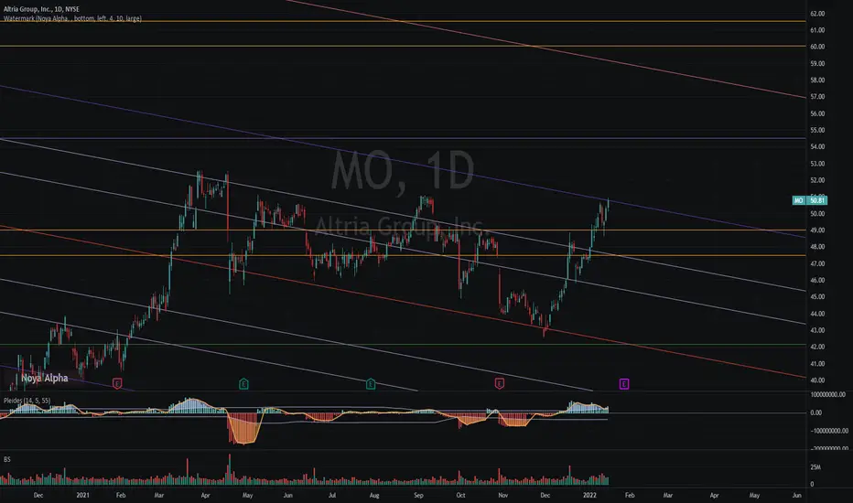Select the green horizontal line near 42.00

[x=403, y=345]
